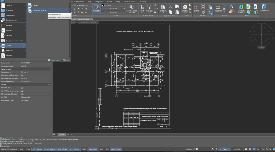Click the Сформировать пакет ZIP icon
Viewport: 275px width, 152px height.
click(x=3, y=41)
